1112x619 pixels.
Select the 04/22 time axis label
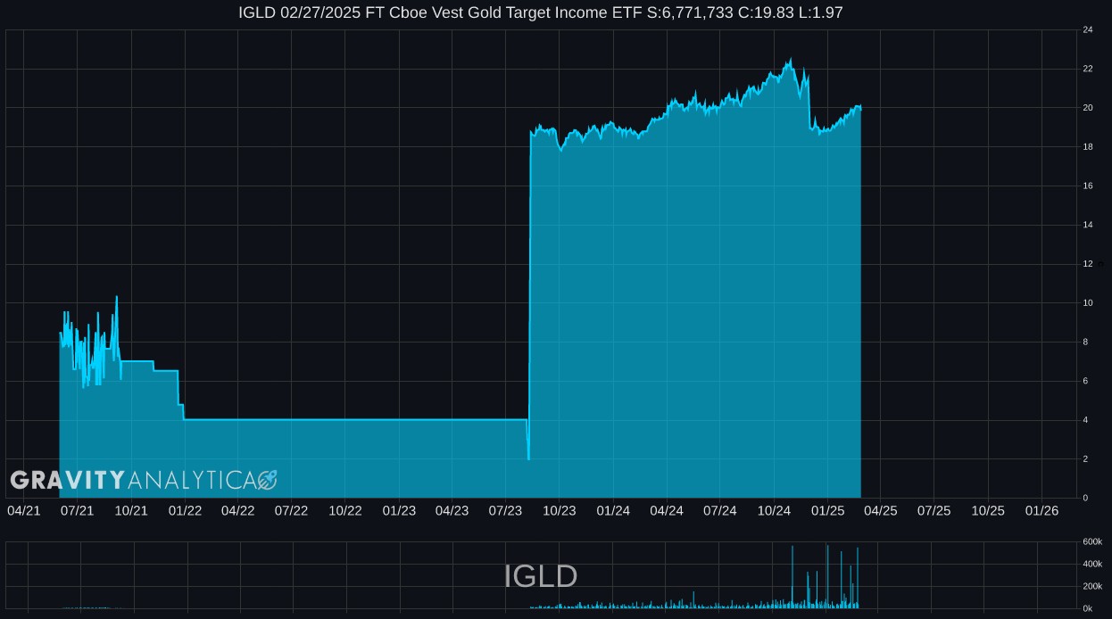coord(237,511)
